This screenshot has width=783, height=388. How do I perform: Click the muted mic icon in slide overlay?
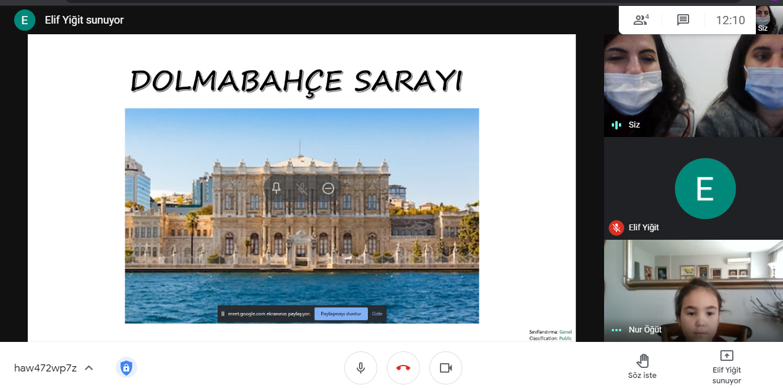[x=302, y=188]
